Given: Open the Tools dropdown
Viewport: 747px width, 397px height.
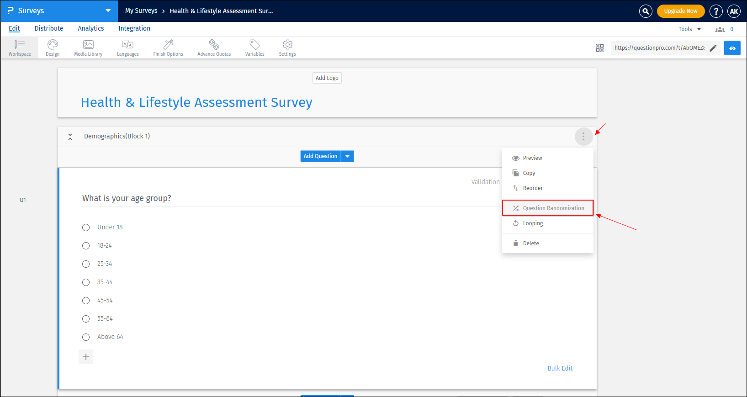Looking at the screenshot, I should pyautogui.click(x=689, y=29).
